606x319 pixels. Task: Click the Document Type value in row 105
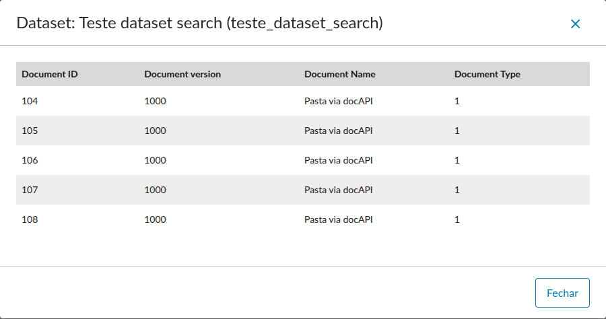pos(457,131)
